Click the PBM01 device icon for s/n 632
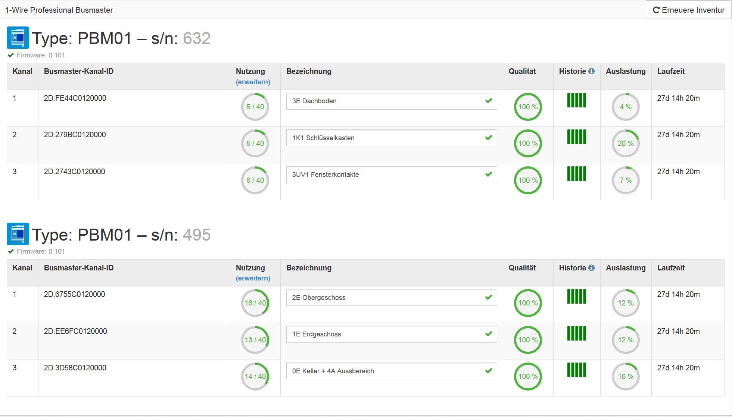 (18, 38)
